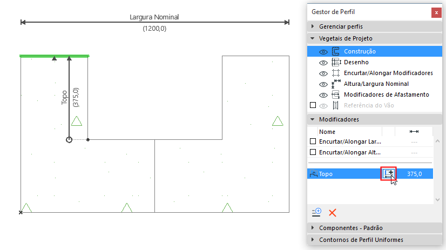Toggle visibility eye of Construção layer
Screen dimensions: 446x250
(323, 52)
